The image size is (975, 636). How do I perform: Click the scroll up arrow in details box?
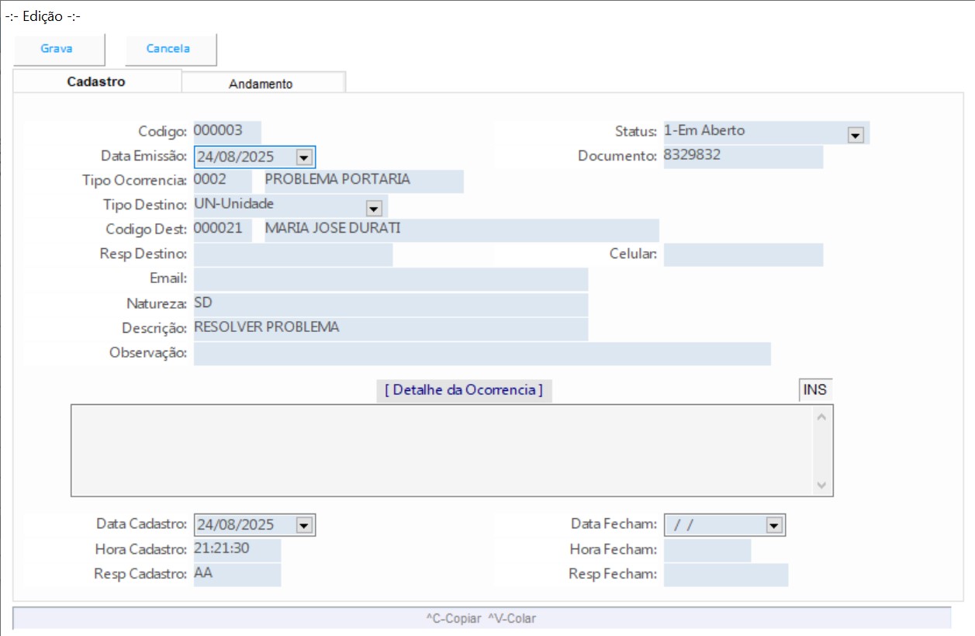tap(822, 417)
